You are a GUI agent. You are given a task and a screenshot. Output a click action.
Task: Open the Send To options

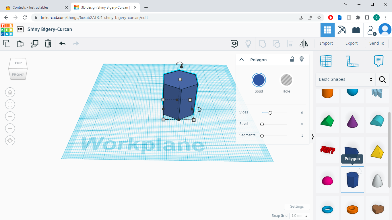click(377, 44)
